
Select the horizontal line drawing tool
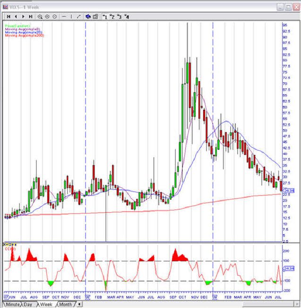click(x=64, y=17)
